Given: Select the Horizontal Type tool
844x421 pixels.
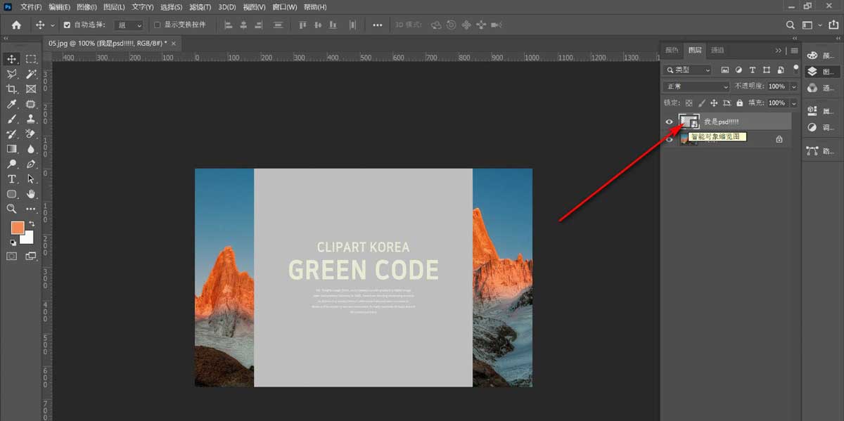Looking at the screenshot, I should pos(12,179).
